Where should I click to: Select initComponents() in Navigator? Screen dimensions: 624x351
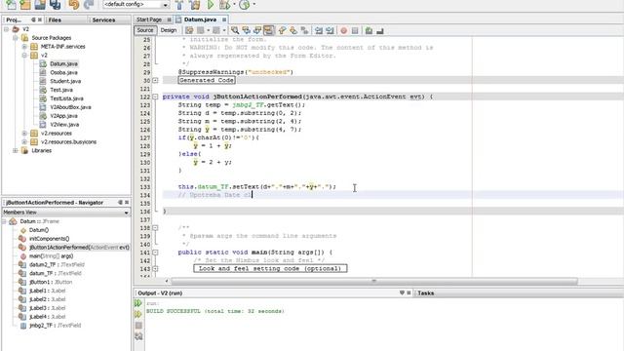click(50, 239)
